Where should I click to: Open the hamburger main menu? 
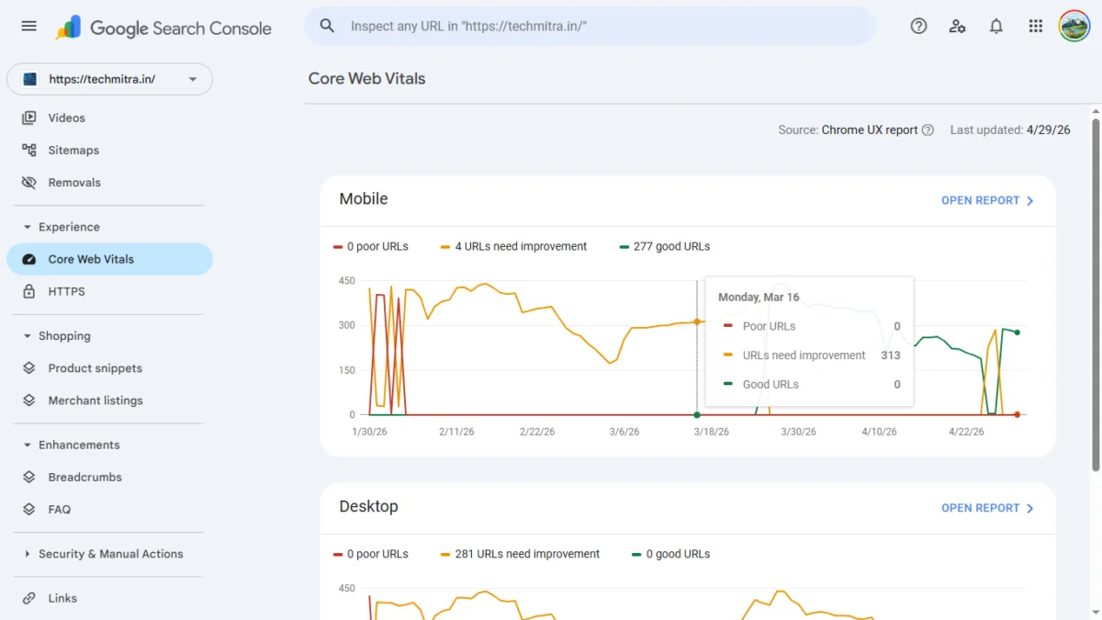(x=28, y=26)
